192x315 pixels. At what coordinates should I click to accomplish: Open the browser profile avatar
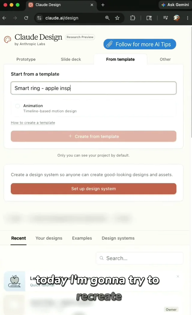coord(176,18)
